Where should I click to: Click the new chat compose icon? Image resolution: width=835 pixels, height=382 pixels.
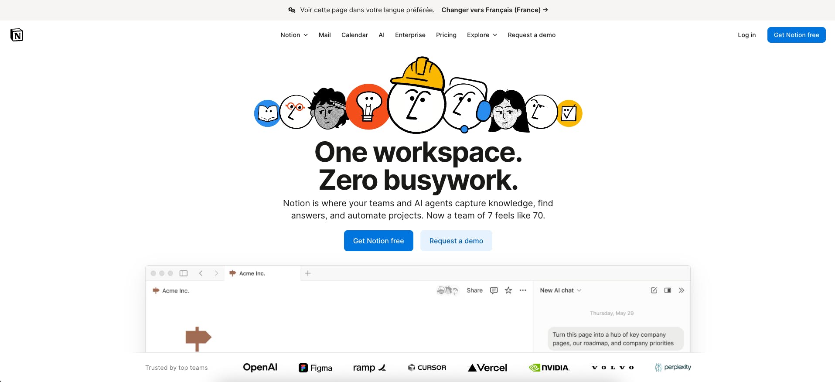(x=654, y=290)
